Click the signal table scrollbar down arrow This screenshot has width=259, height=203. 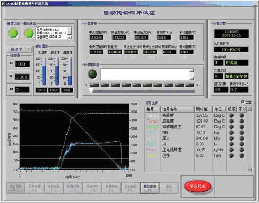249,170
